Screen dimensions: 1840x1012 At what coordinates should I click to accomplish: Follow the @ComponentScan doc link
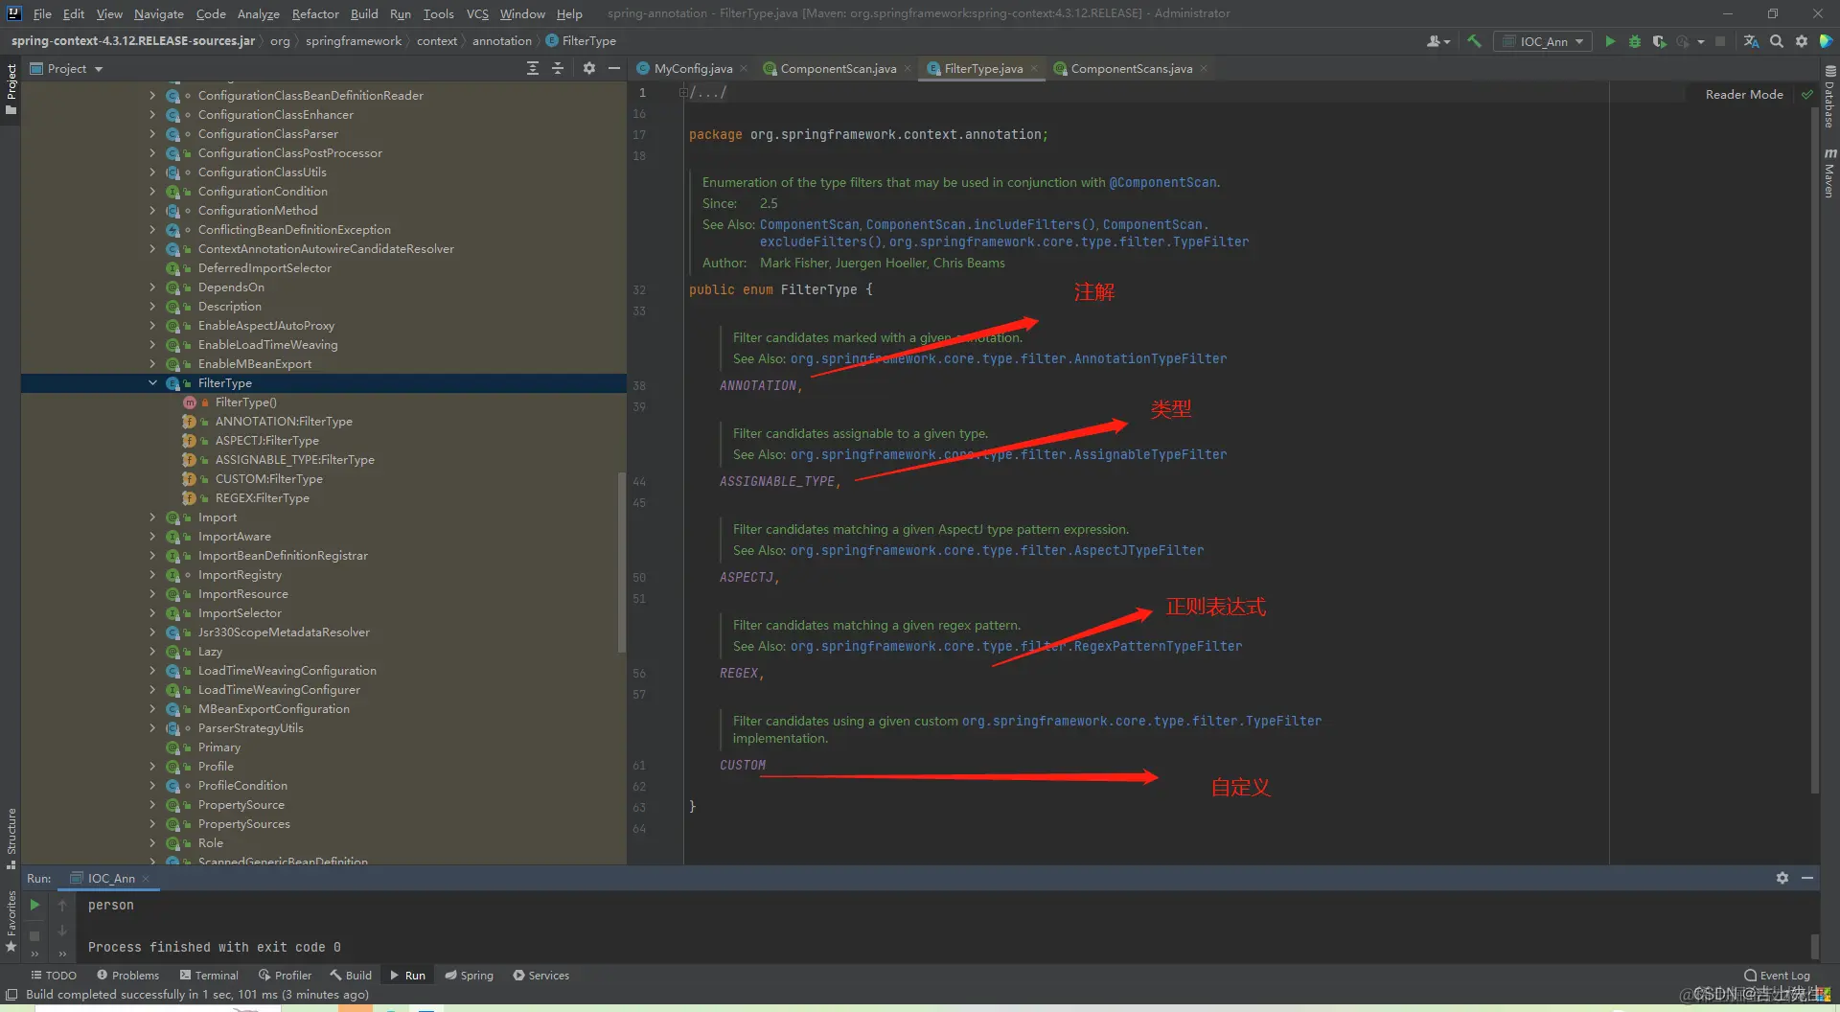1163,182
